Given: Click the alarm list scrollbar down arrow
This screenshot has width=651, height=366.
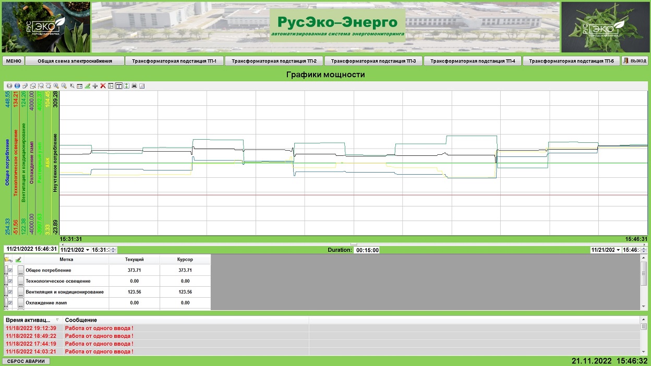Looking at the screenshot, I should [x=644, y=352].
